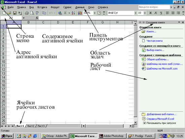Click the horizontal scrollbar right arrow
The width and height of the screenshot is (185, 139).
pos(131,126)
